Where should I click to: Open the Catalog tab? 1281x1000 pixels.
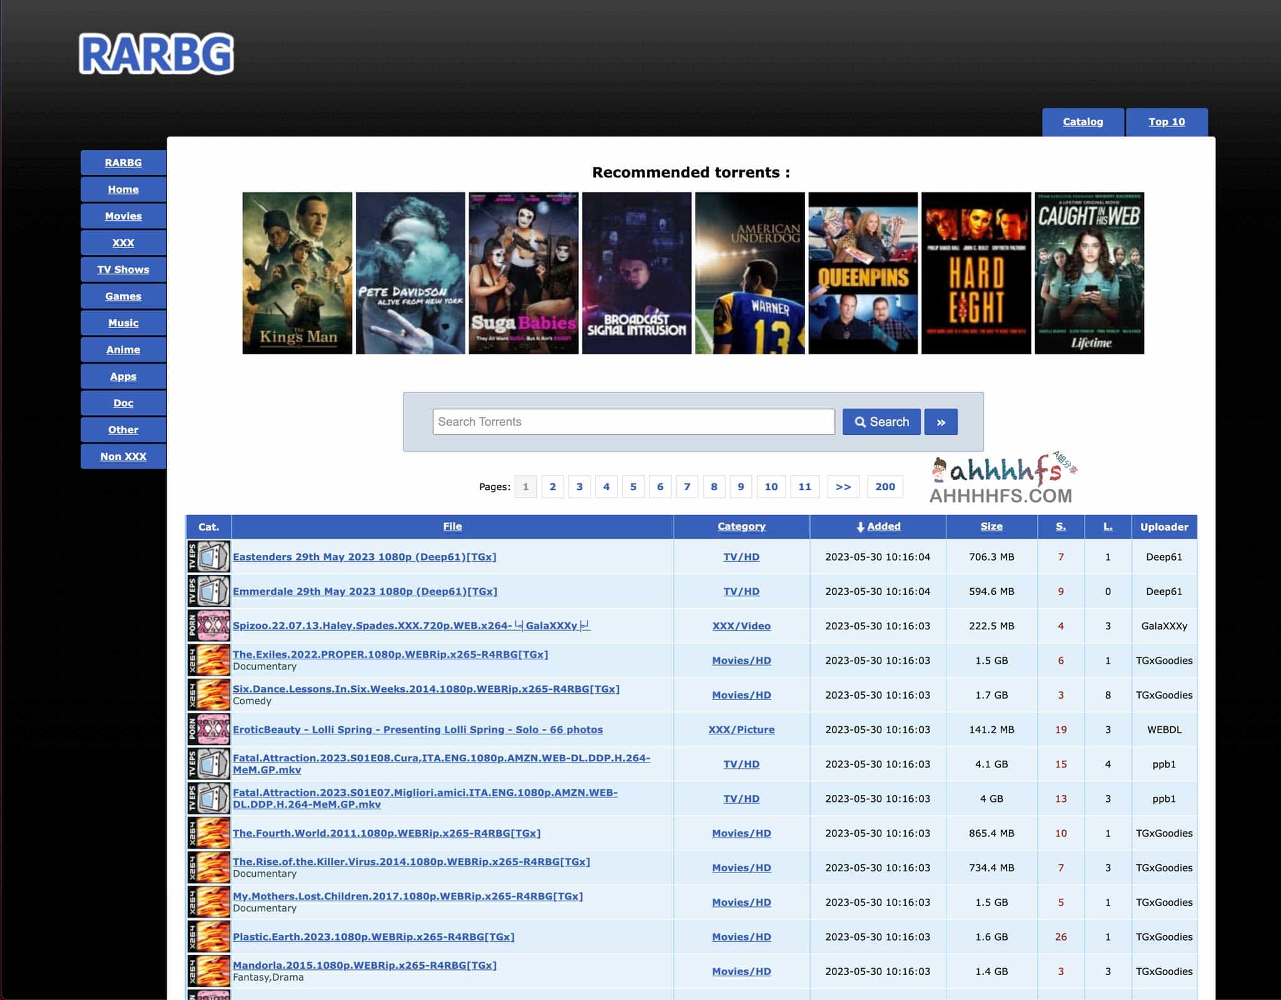pos(1083,122)
